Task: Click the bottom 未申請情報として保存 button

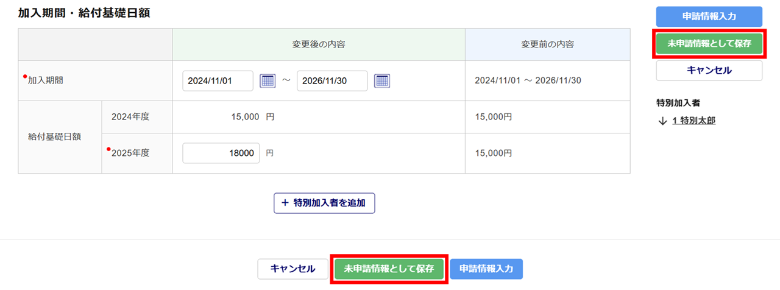Action: point(389,269)
